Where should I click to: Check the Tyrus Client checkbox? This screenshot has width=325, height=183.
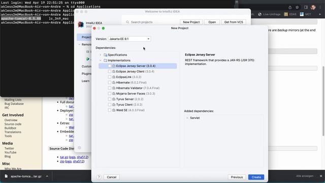[x=110, y=105]
